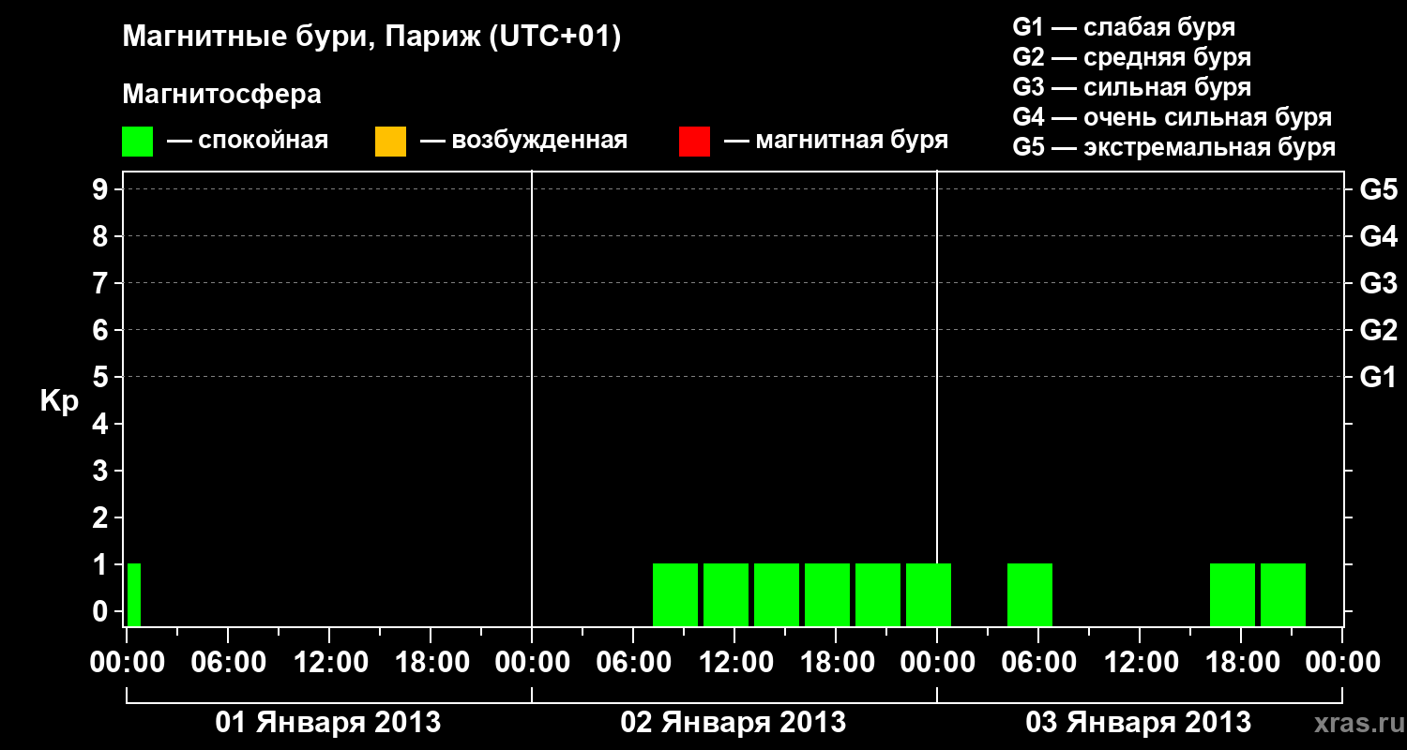The width and height of the screenshot is (1407, 750).
Task: Click 'G5 — экстремальная буря' legend line
Action: [x=1173, y=147]
